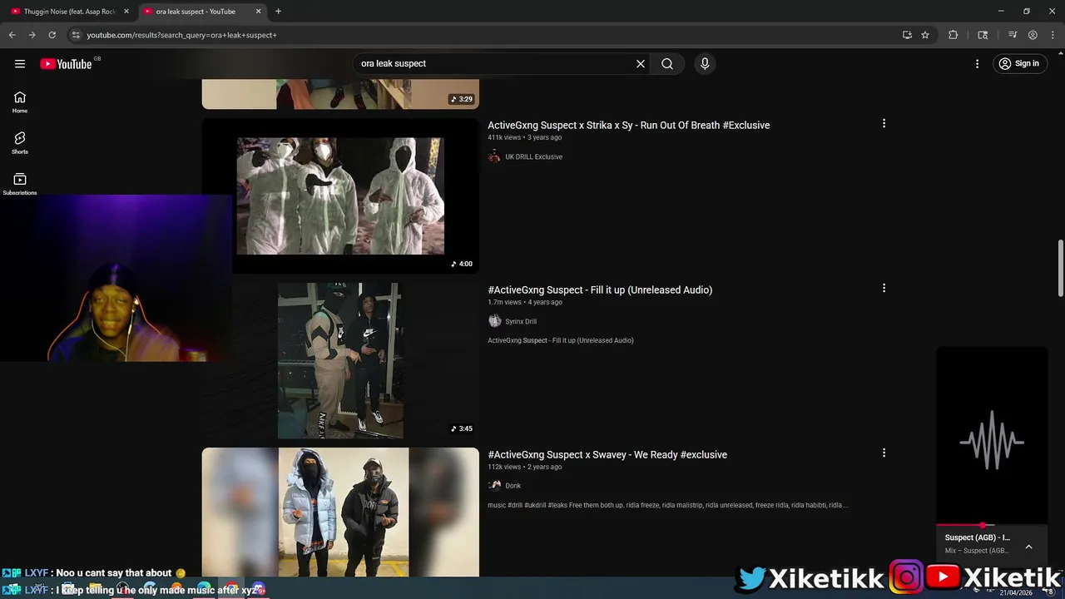The image size is (1065, 599).
Task: Open Fill it up (Unreleased Audio) title
Action: tap(600, 290)
